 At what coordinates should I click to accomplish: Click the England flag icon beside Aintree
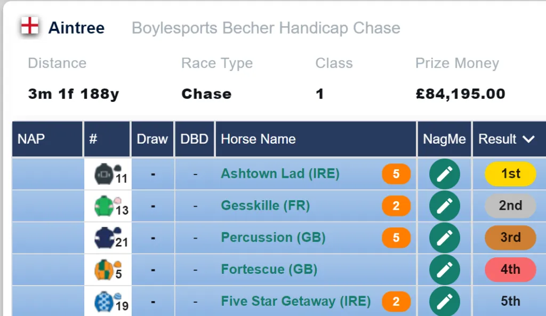(30, 26)
